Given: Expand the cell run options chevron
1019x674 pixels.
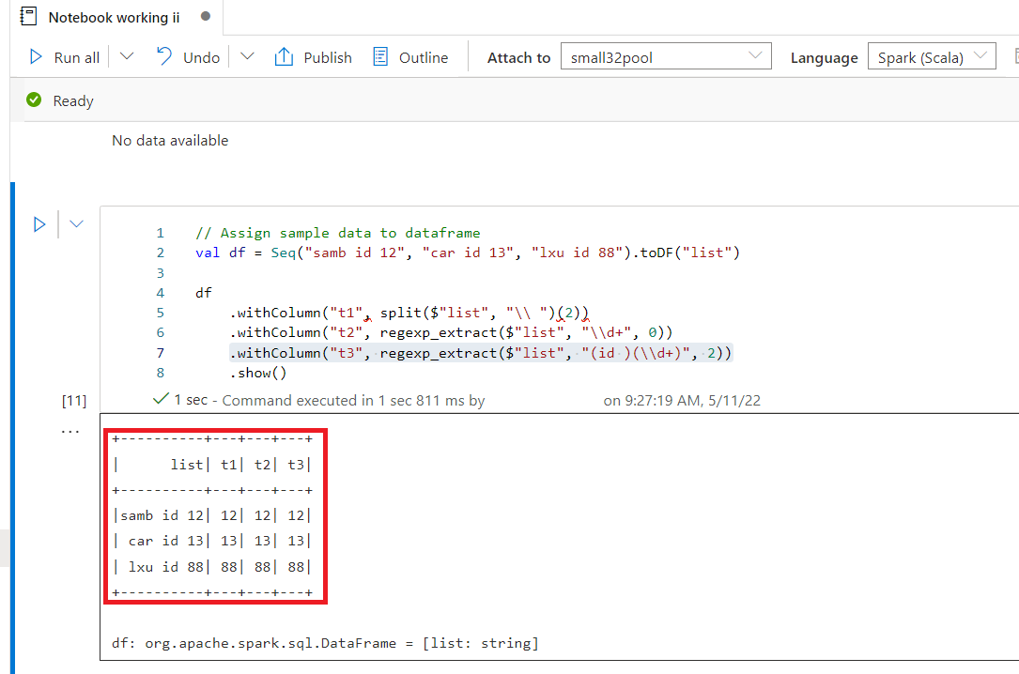Looking at the screenshot, I should tap(76, 224).
